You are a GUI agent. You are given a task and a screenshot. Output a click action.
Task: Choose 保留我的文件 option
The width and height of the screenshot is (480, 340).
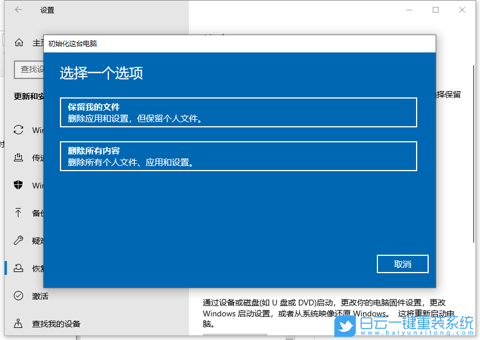click(238, 112)
